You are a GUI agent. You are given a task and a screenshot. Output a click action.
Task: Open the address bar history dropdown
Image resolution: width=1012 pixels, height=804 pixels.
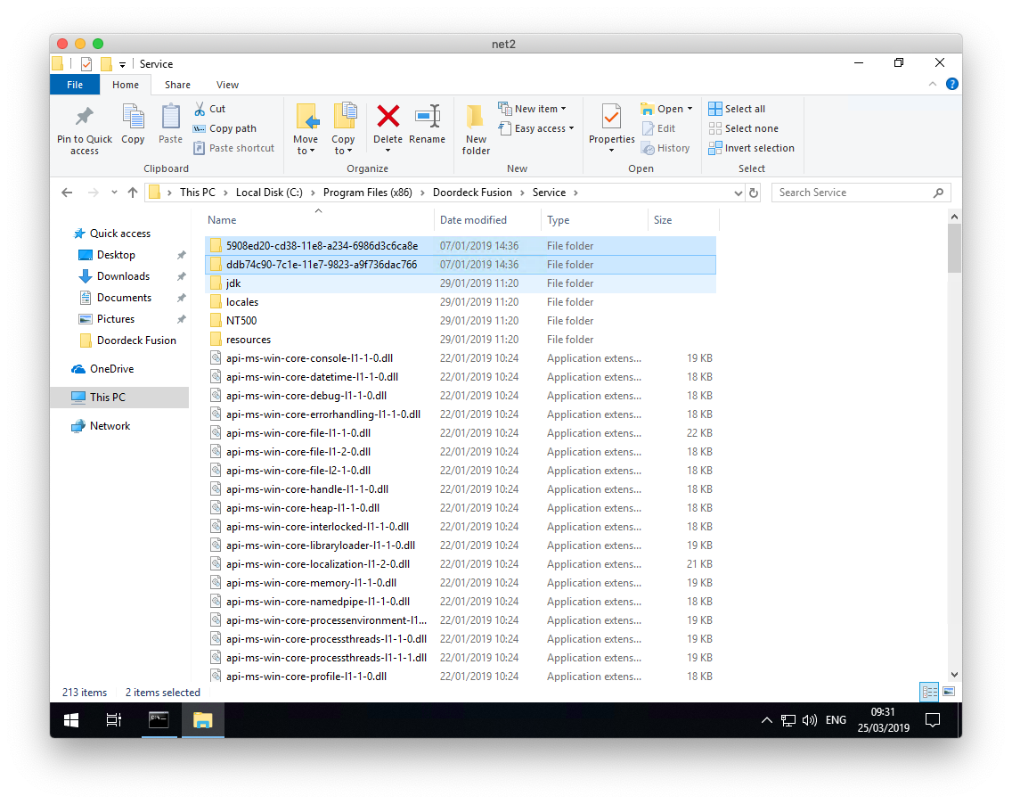tap(738, 192)
